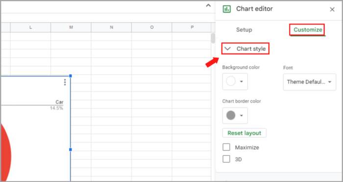Open the Font Theme Default dropdown
Viewport: 343px width, 182px height.
310,82
